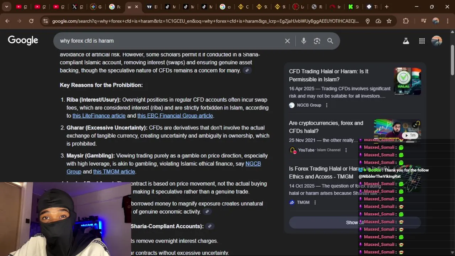The width and height of the screenshot is (455, 256).
Task: Open the tab search dropdown arrow
Action: [x=6, y=7]
